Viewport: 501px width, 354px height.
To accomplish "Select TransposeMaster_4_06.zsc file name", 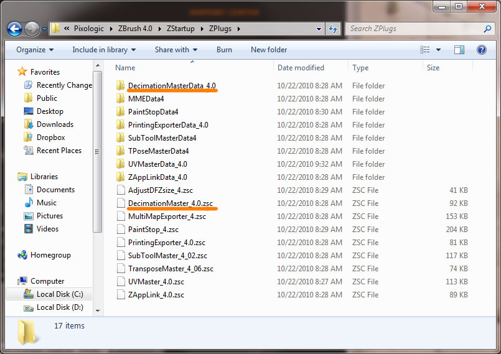I will point(171,269).
